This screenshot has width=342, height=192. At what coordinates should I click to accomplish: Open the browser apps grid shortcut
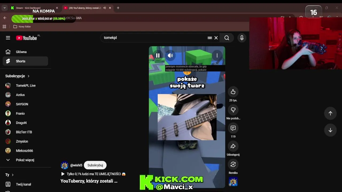[4, 27]
